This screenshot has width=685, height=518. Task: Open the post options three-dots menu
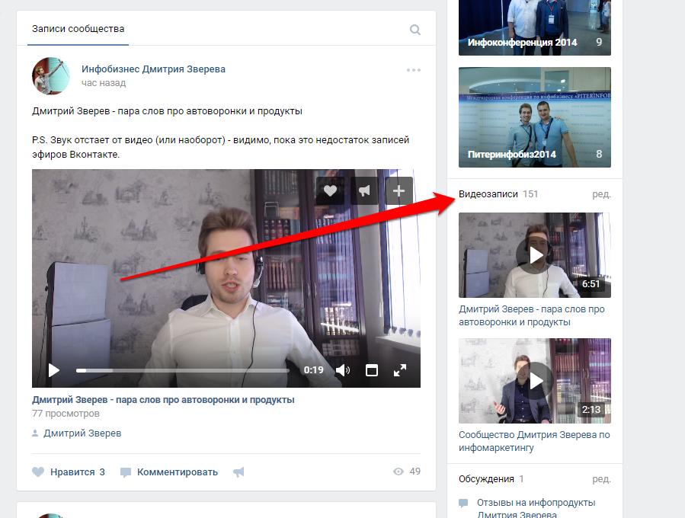click(414, 70)
